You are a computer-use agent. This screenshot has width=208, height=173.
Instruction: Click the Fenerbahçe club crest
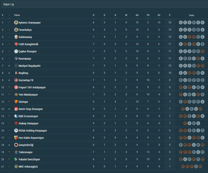[x=16, y=30]
